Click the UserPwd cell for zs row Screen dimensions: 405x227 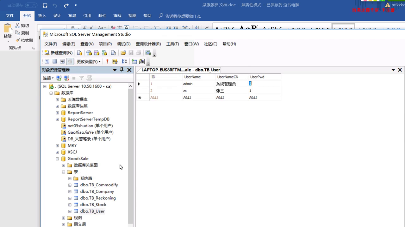click(264, 91)
